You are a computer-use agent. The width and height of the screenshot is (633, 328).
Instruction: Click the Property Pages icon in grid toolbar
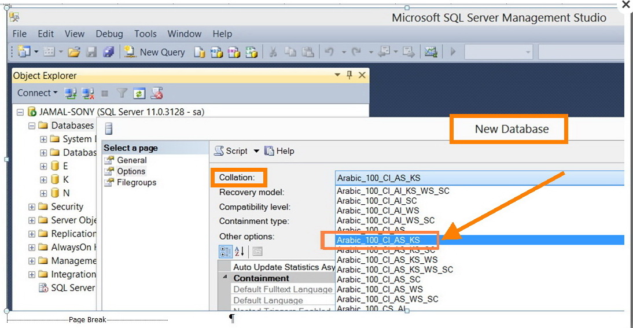(x=257, y=251)
